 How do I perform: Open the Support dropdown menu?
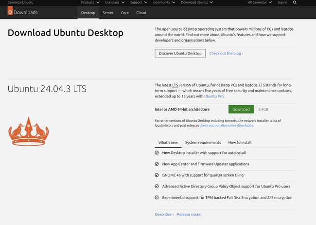(138, 2)
